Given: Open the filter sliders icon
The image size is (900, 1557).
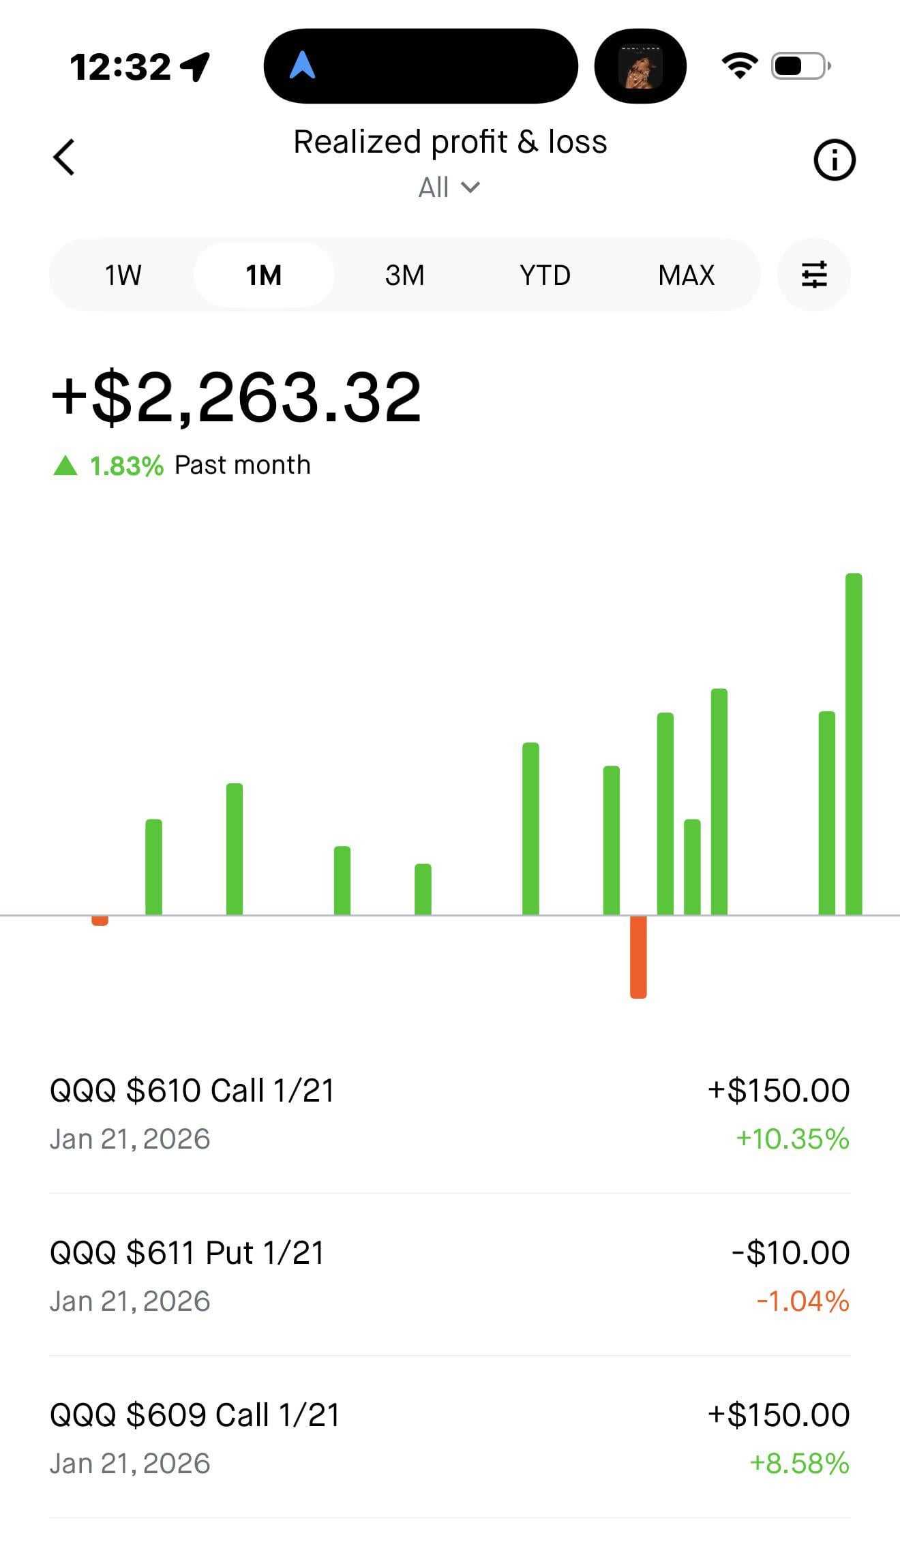Looking at the screenshot, I should 813,275.
